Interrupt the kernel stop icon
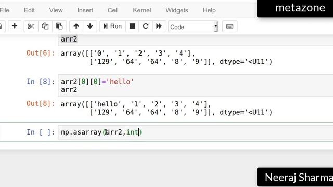Viewport: 333px width, 187px height. coord(132,26)
